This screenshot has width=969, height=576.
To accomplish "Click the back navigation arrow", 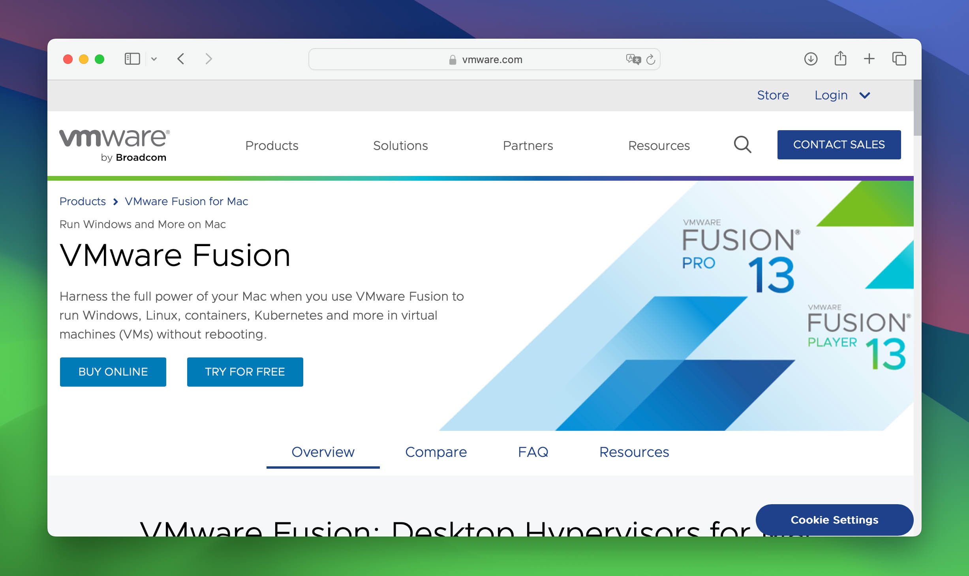I will tap(181, 59).
